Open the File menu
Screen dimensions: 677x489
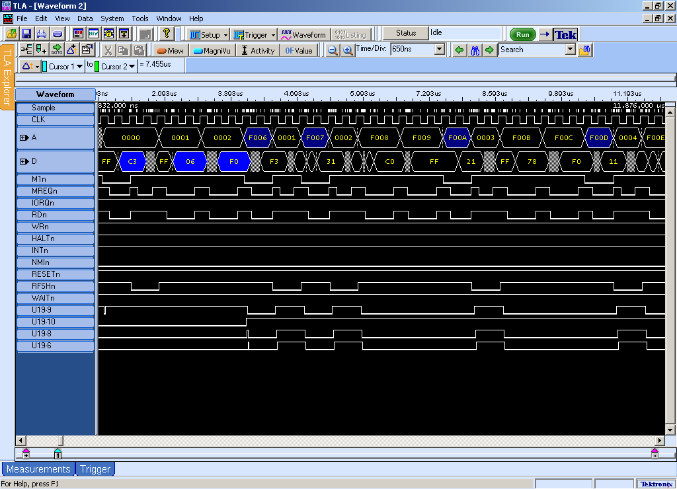22,19
